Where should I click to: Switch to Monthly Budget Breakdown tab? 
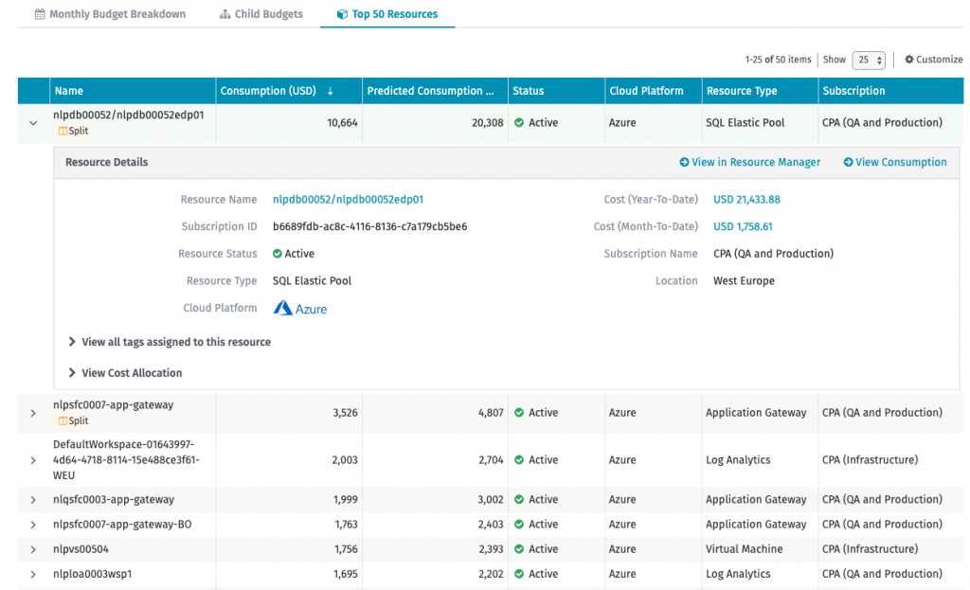click(110, 14)
